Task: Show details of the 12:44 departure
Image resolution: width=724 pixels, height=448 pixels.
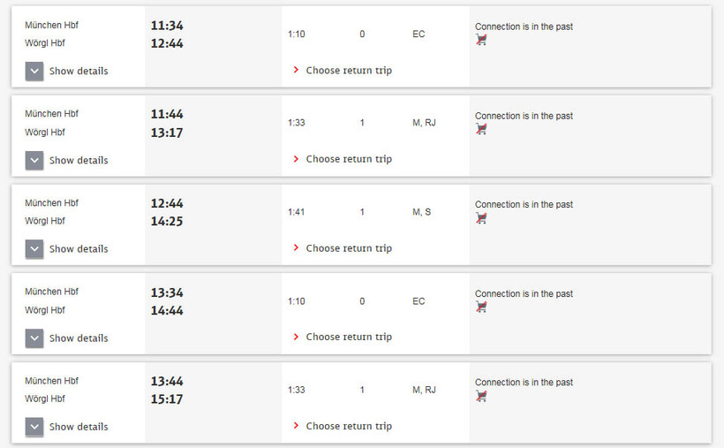Action: [x=34, y=249]
